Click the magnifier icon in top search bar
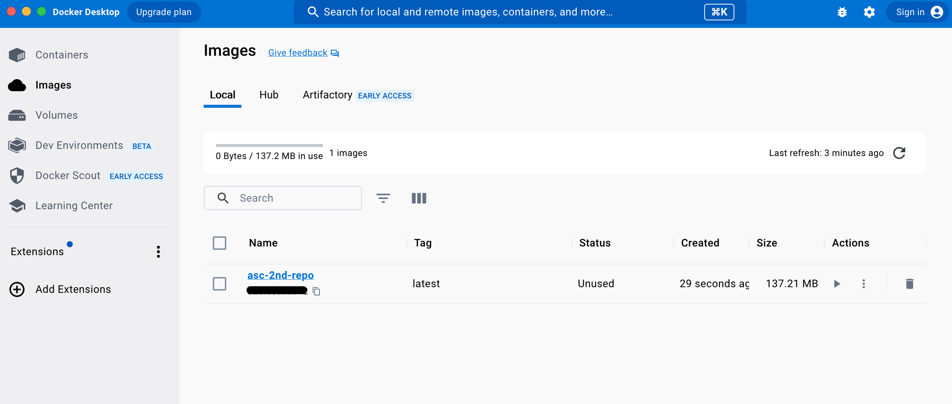The height and width of the screenshot is (404, 952). pyautogui.click(x=313, y=12)
